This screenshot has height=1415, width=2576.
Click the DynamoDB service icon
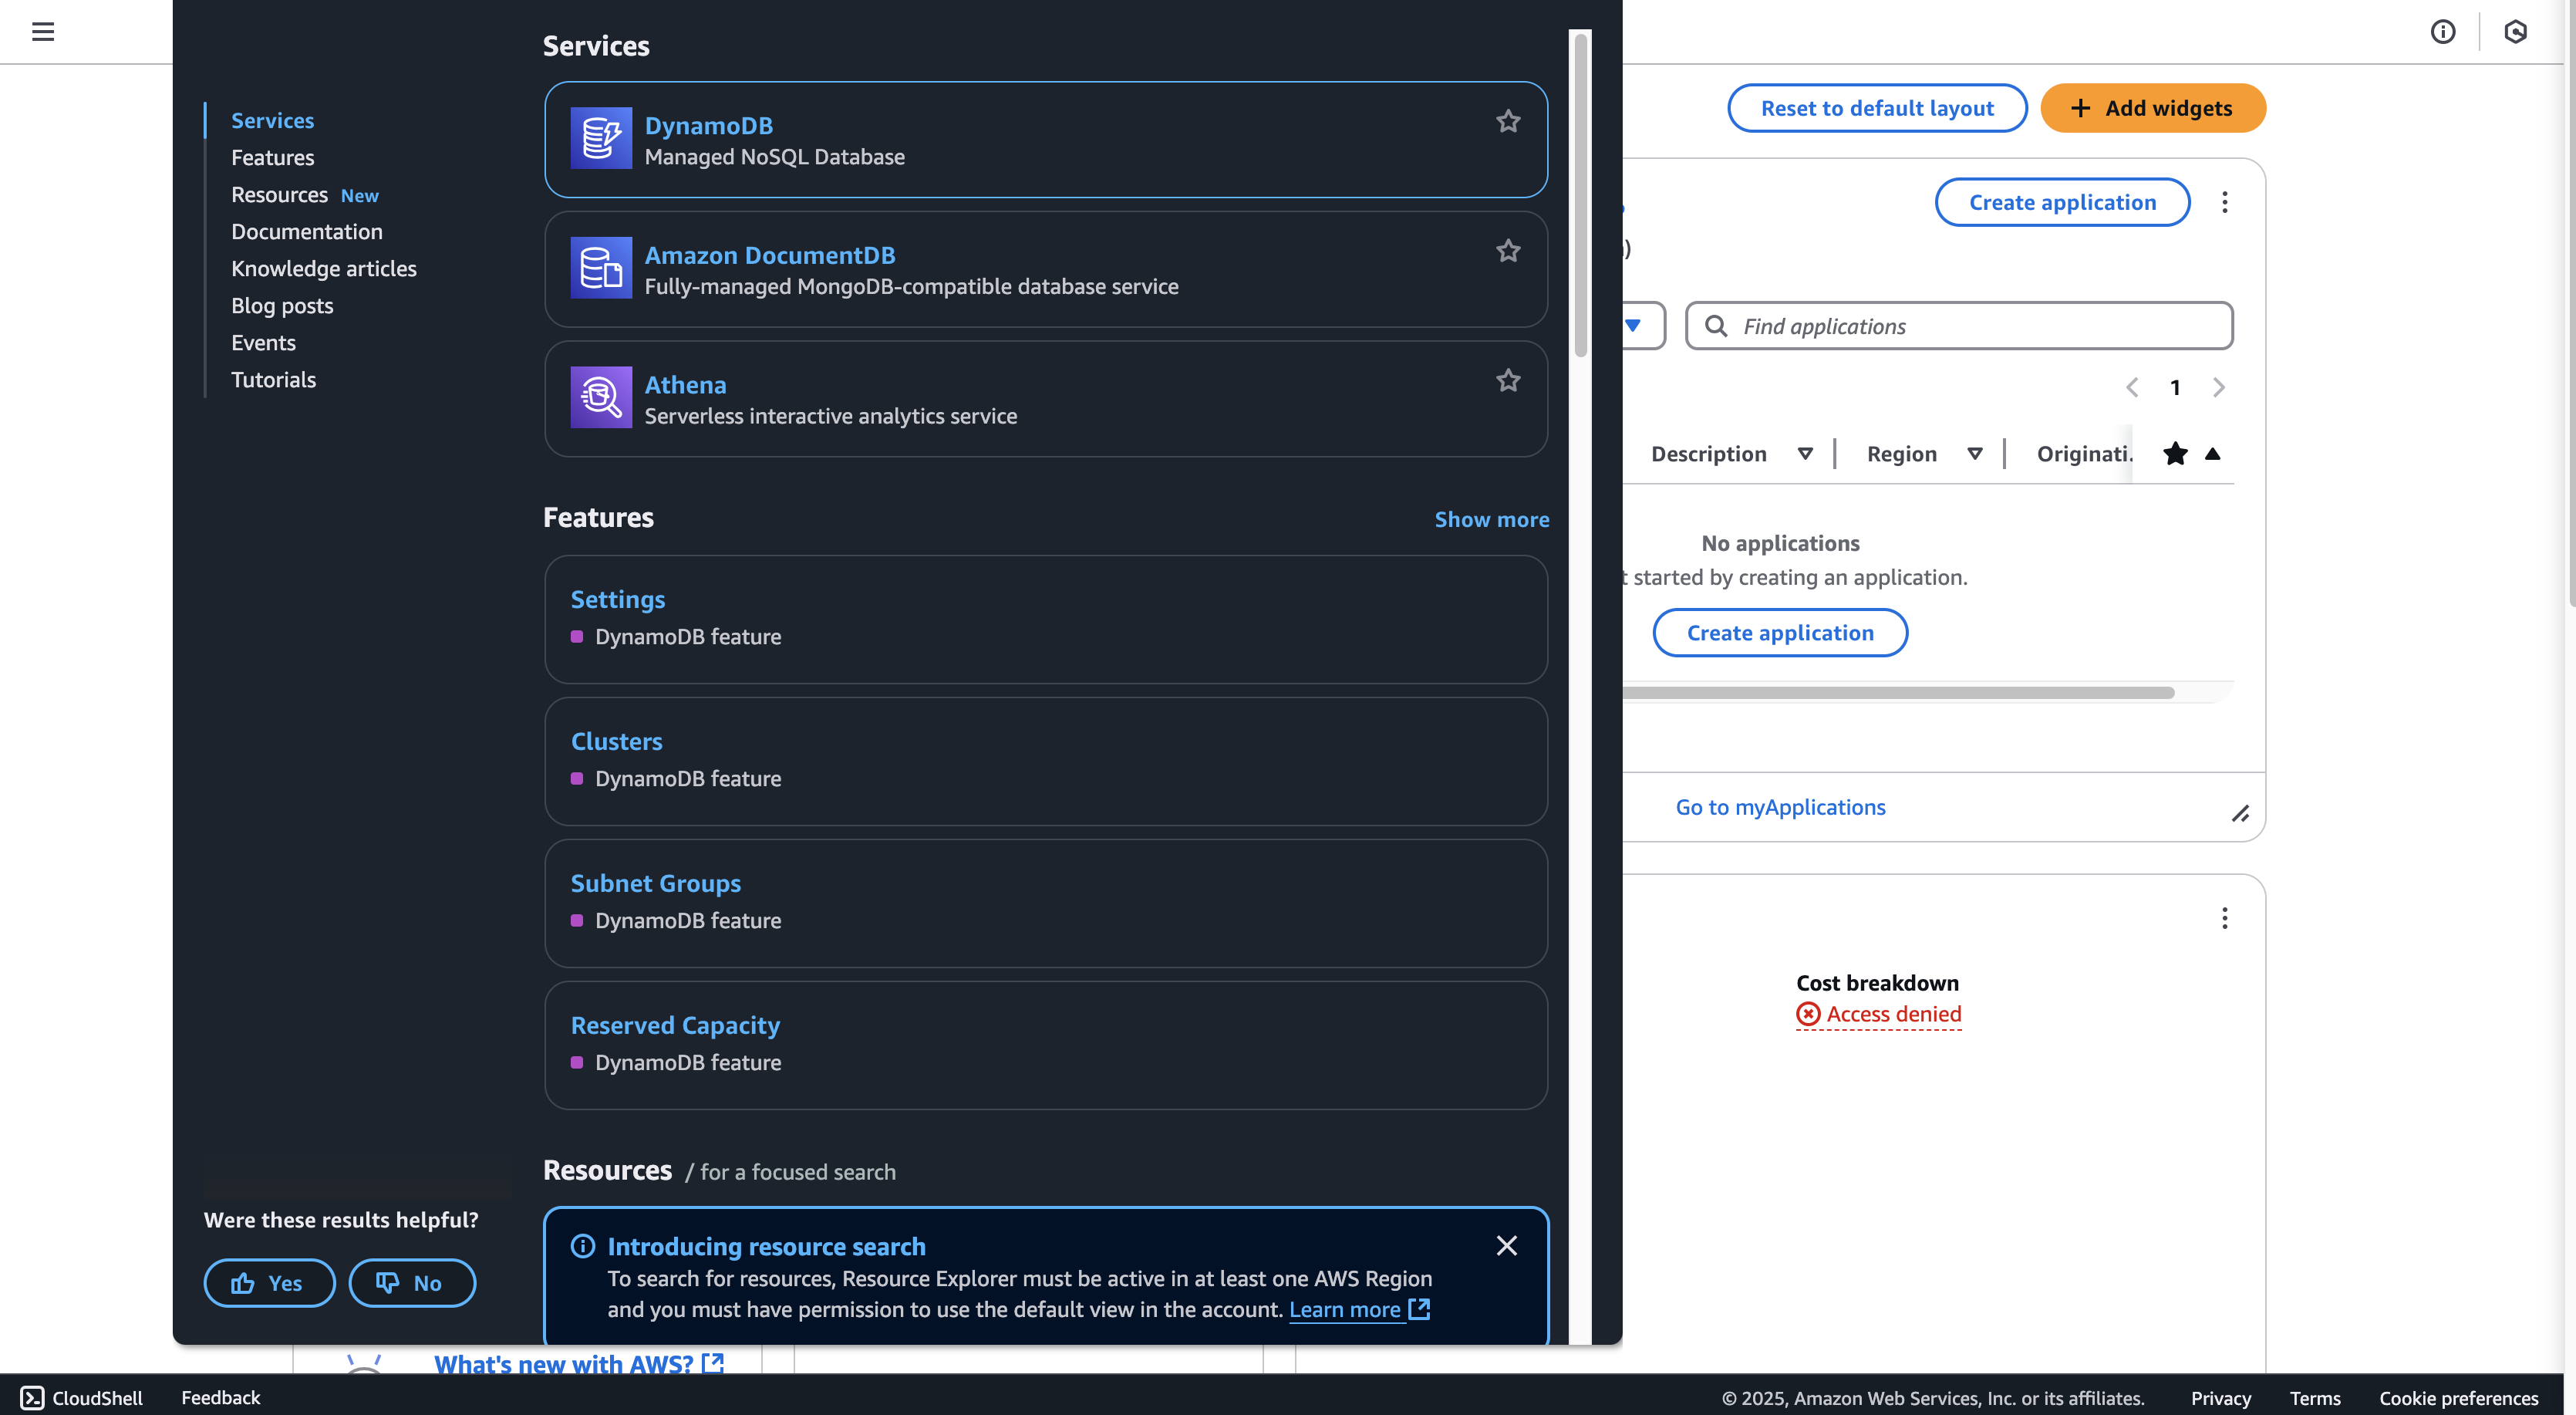click(x=601, y=138)
